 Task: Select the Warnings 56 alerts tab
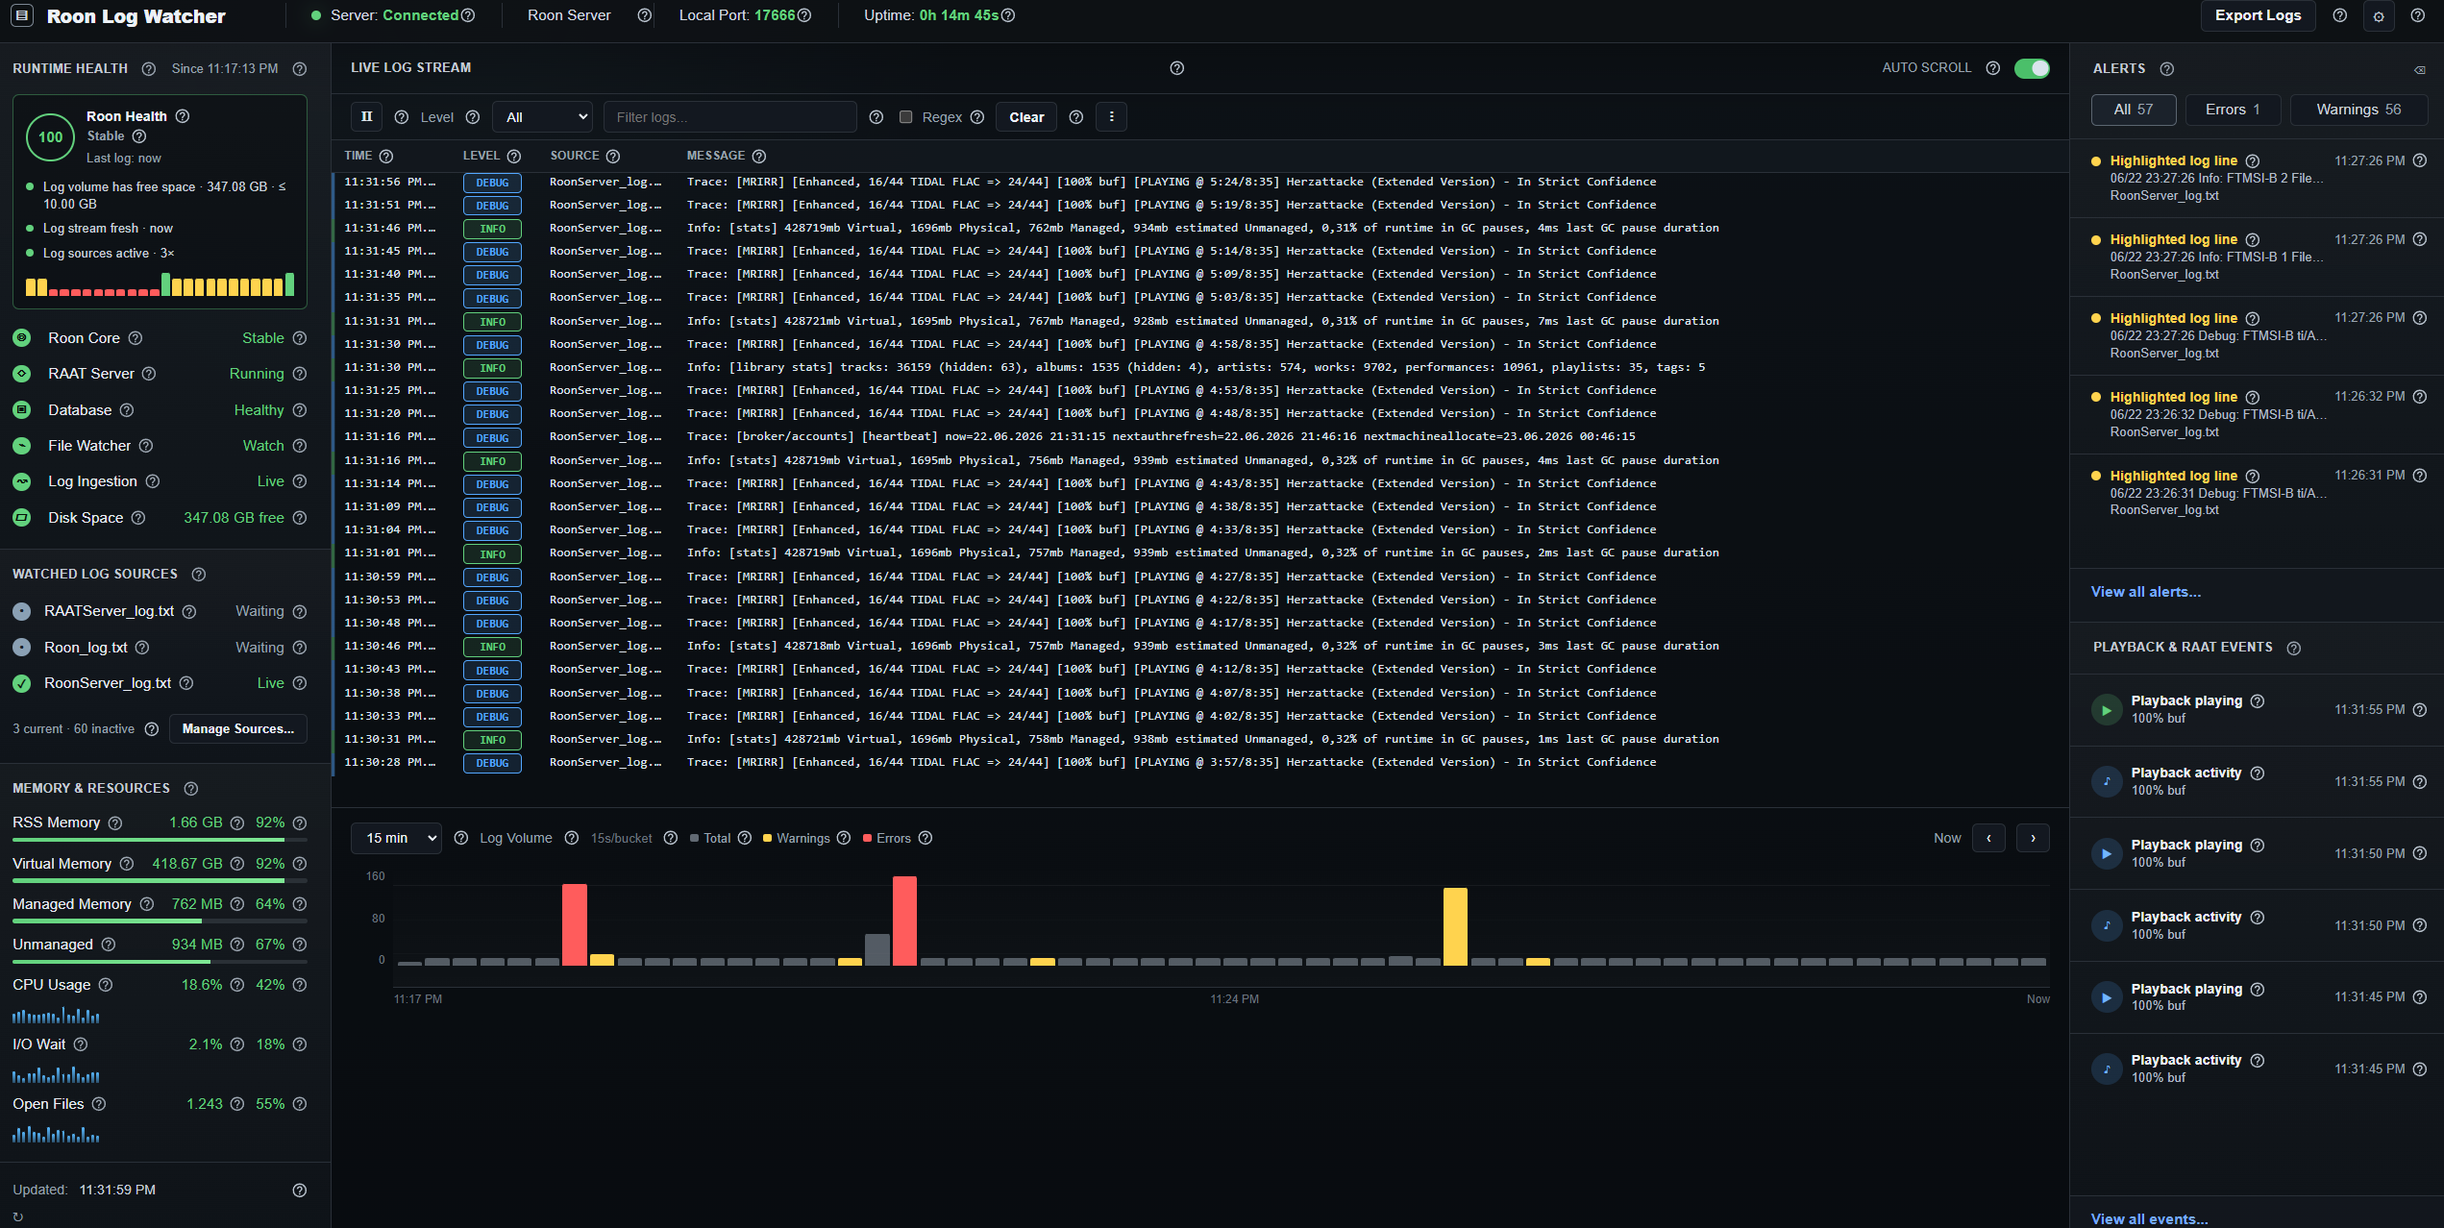[x=2358, y=110]
